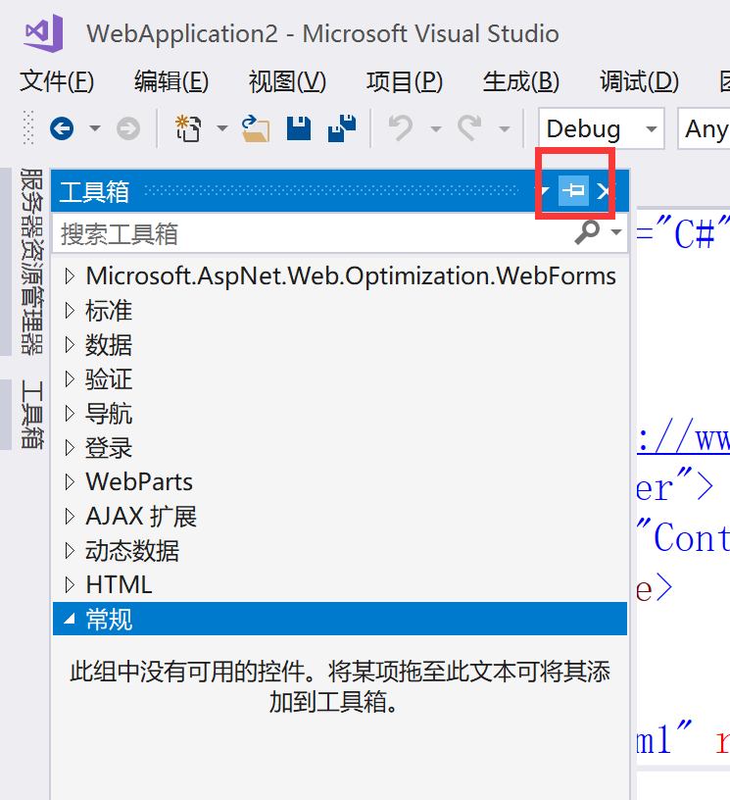Expand the AJAX 扩展 toolbox group
The height and width of the screenshot is (800, 730).
(70, 517)
